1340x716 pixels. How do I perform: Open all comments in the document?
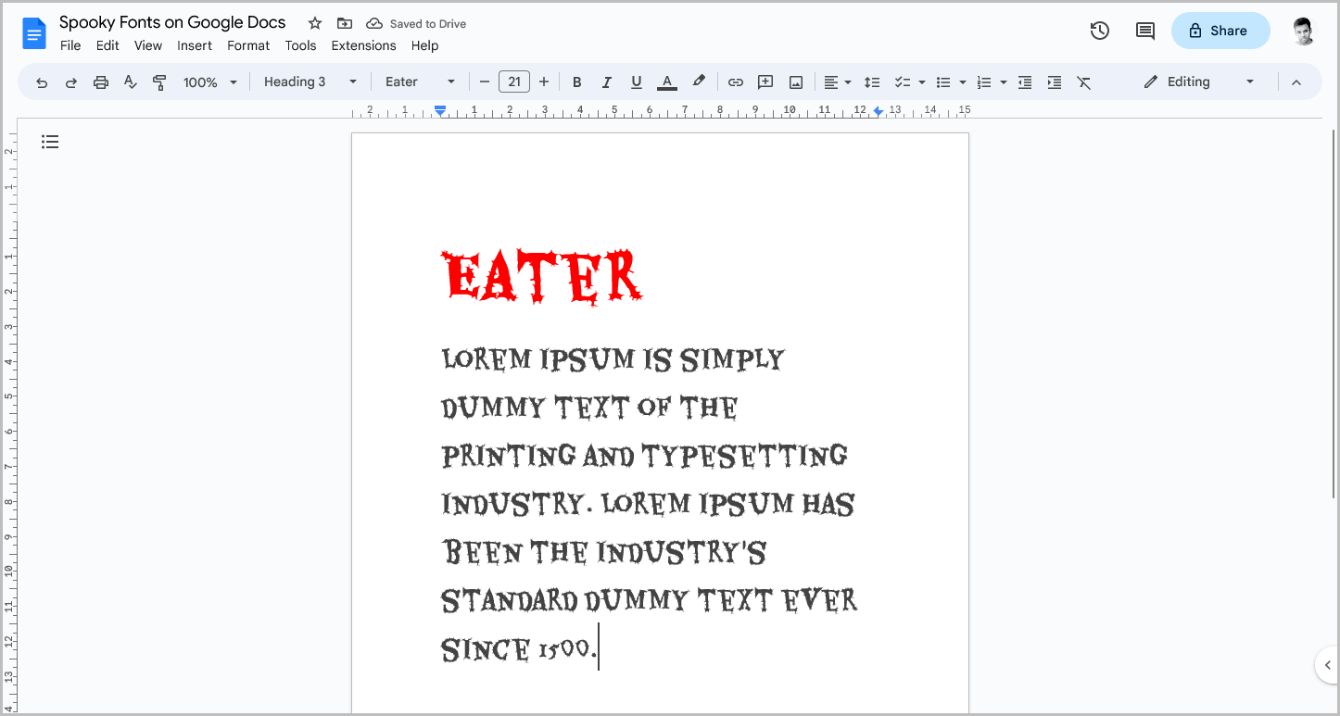1144,31
